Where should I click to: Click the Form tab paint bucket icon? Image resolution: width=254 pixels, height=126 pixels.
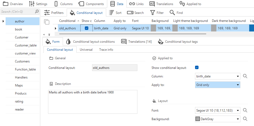pyautogui.click(x=48, y=42)
